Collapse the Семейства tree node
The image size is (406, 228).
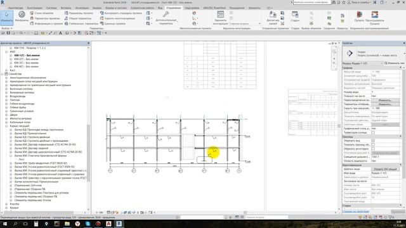[x=2, y=74]
